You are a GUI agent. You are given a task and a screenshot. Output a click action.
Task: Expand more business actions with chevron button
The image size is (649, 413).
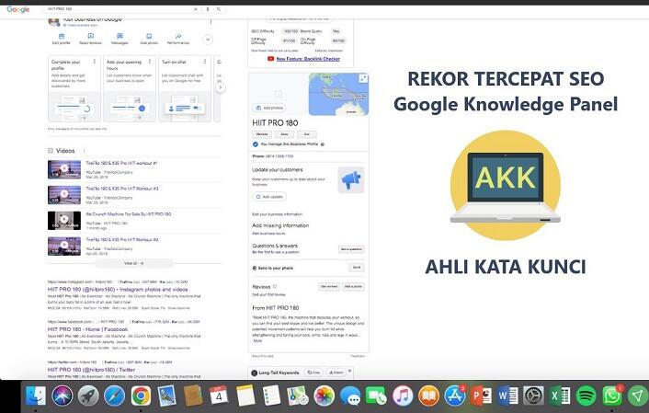(x=208, y=40)
